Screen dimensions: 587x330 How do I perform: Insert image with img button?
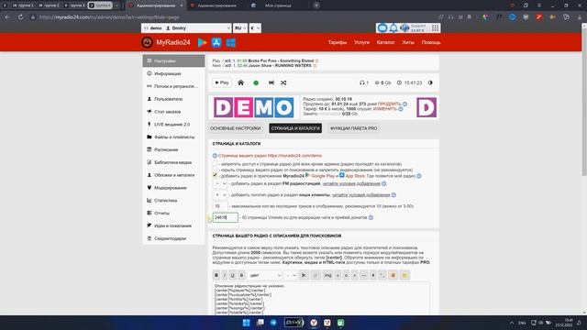[327, 275]
